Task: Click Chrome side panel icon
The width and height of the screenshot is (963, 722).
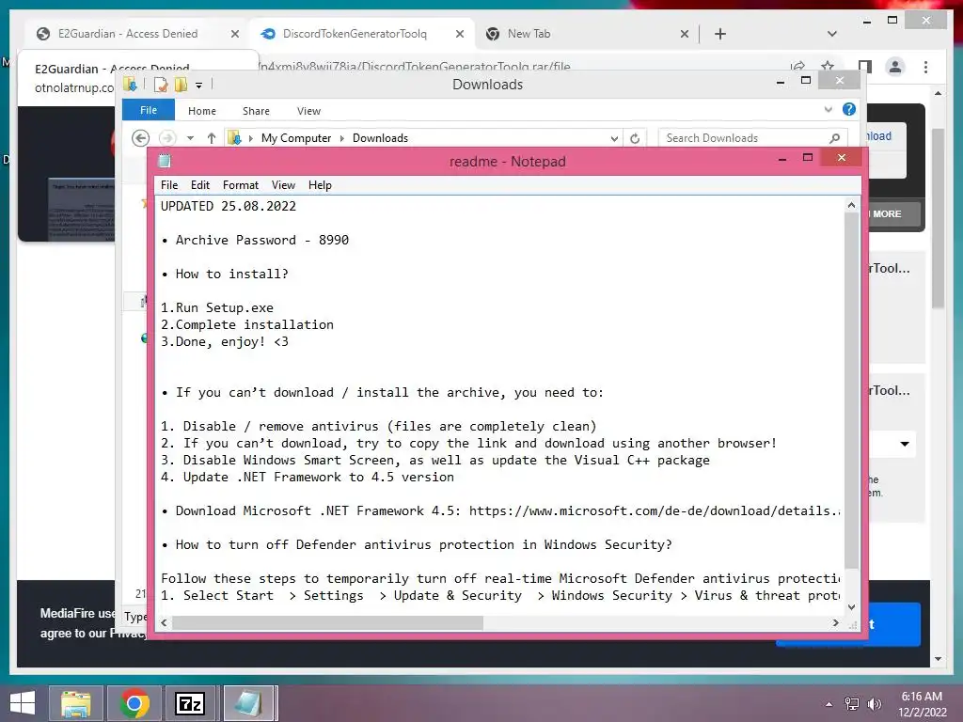Action: (x=865, y=67)
